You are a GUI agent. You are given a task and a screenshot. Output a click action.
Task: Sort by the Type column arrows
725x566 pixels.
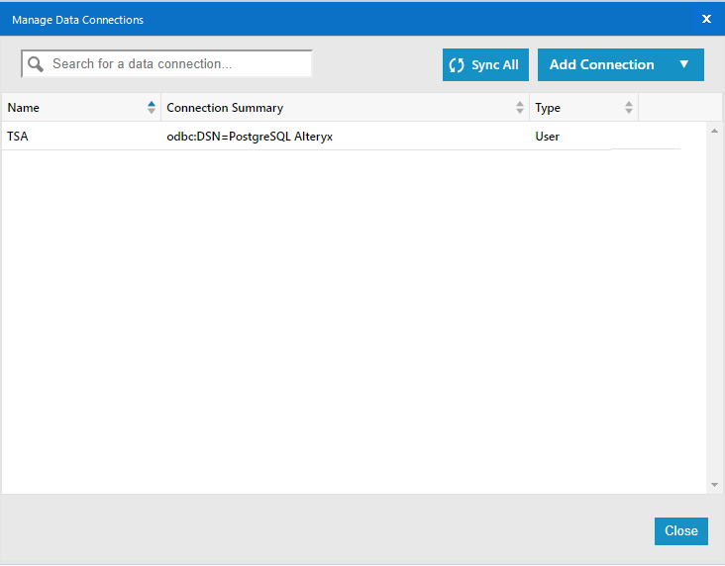click(628, 108)
